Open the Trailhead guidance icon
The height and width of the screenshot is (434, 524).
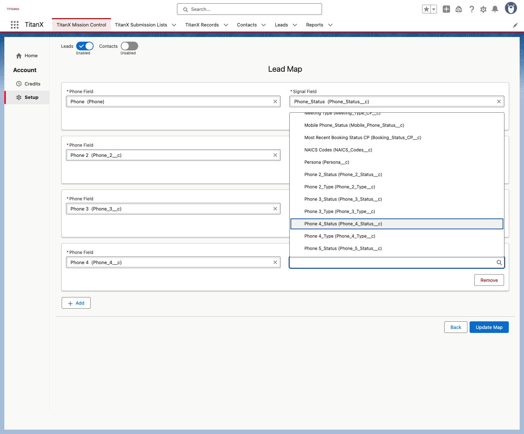pos(459,9)
